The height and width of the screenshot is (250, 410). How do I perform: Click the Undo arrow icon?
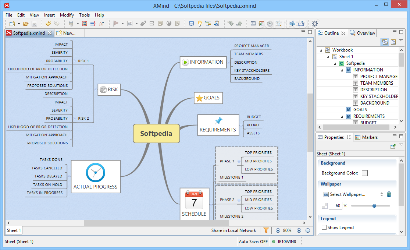tap(48, 24)
